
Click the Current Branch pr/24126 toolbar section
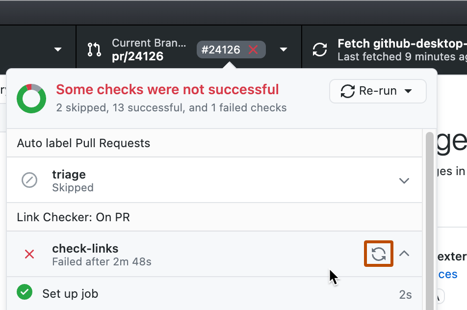click(147, 49)
